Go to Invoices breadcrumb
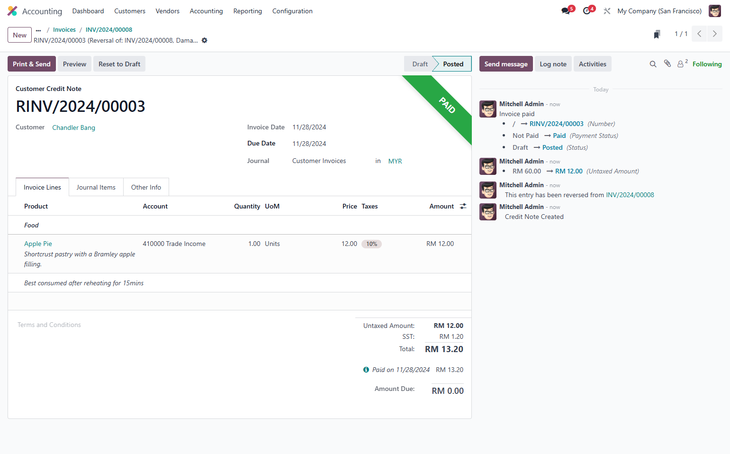730x454 pixels. (64, 30)
